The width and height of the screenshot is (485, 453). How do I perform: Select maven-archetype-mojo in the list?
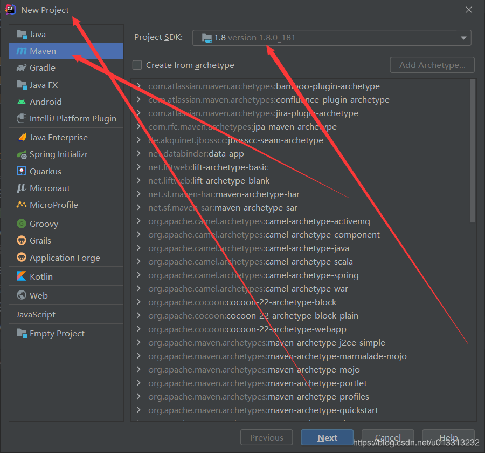click(254, 370)
